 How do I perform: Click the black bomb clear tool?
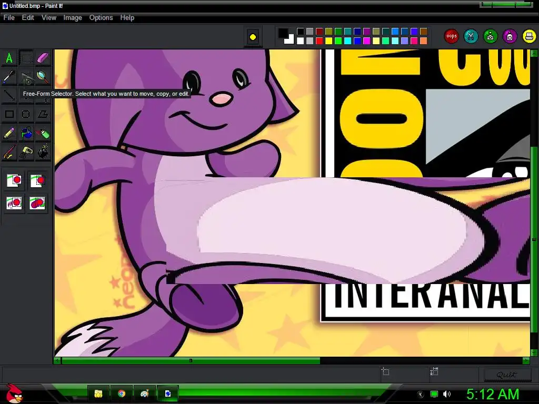click(43, 152)
